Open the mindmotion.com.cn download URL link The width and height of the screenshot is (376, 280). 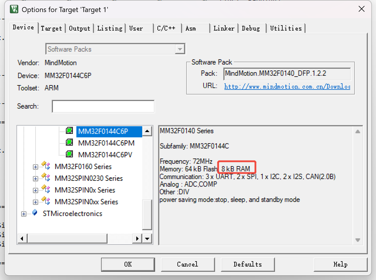pyautogui.click(x=287, y=86)
